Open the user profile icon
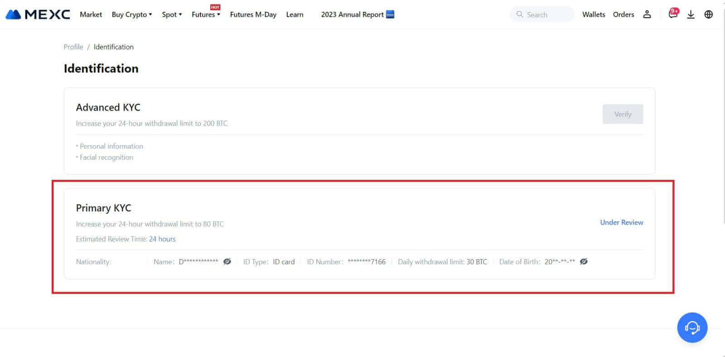725x357 pixels. click(647, 14)
